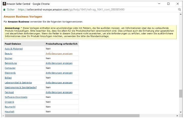Show requirements for Beauty category

(59, 54)
